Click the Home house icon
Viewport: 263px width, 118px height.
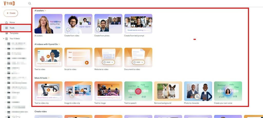pyautogui.click(x=6, y=22)
